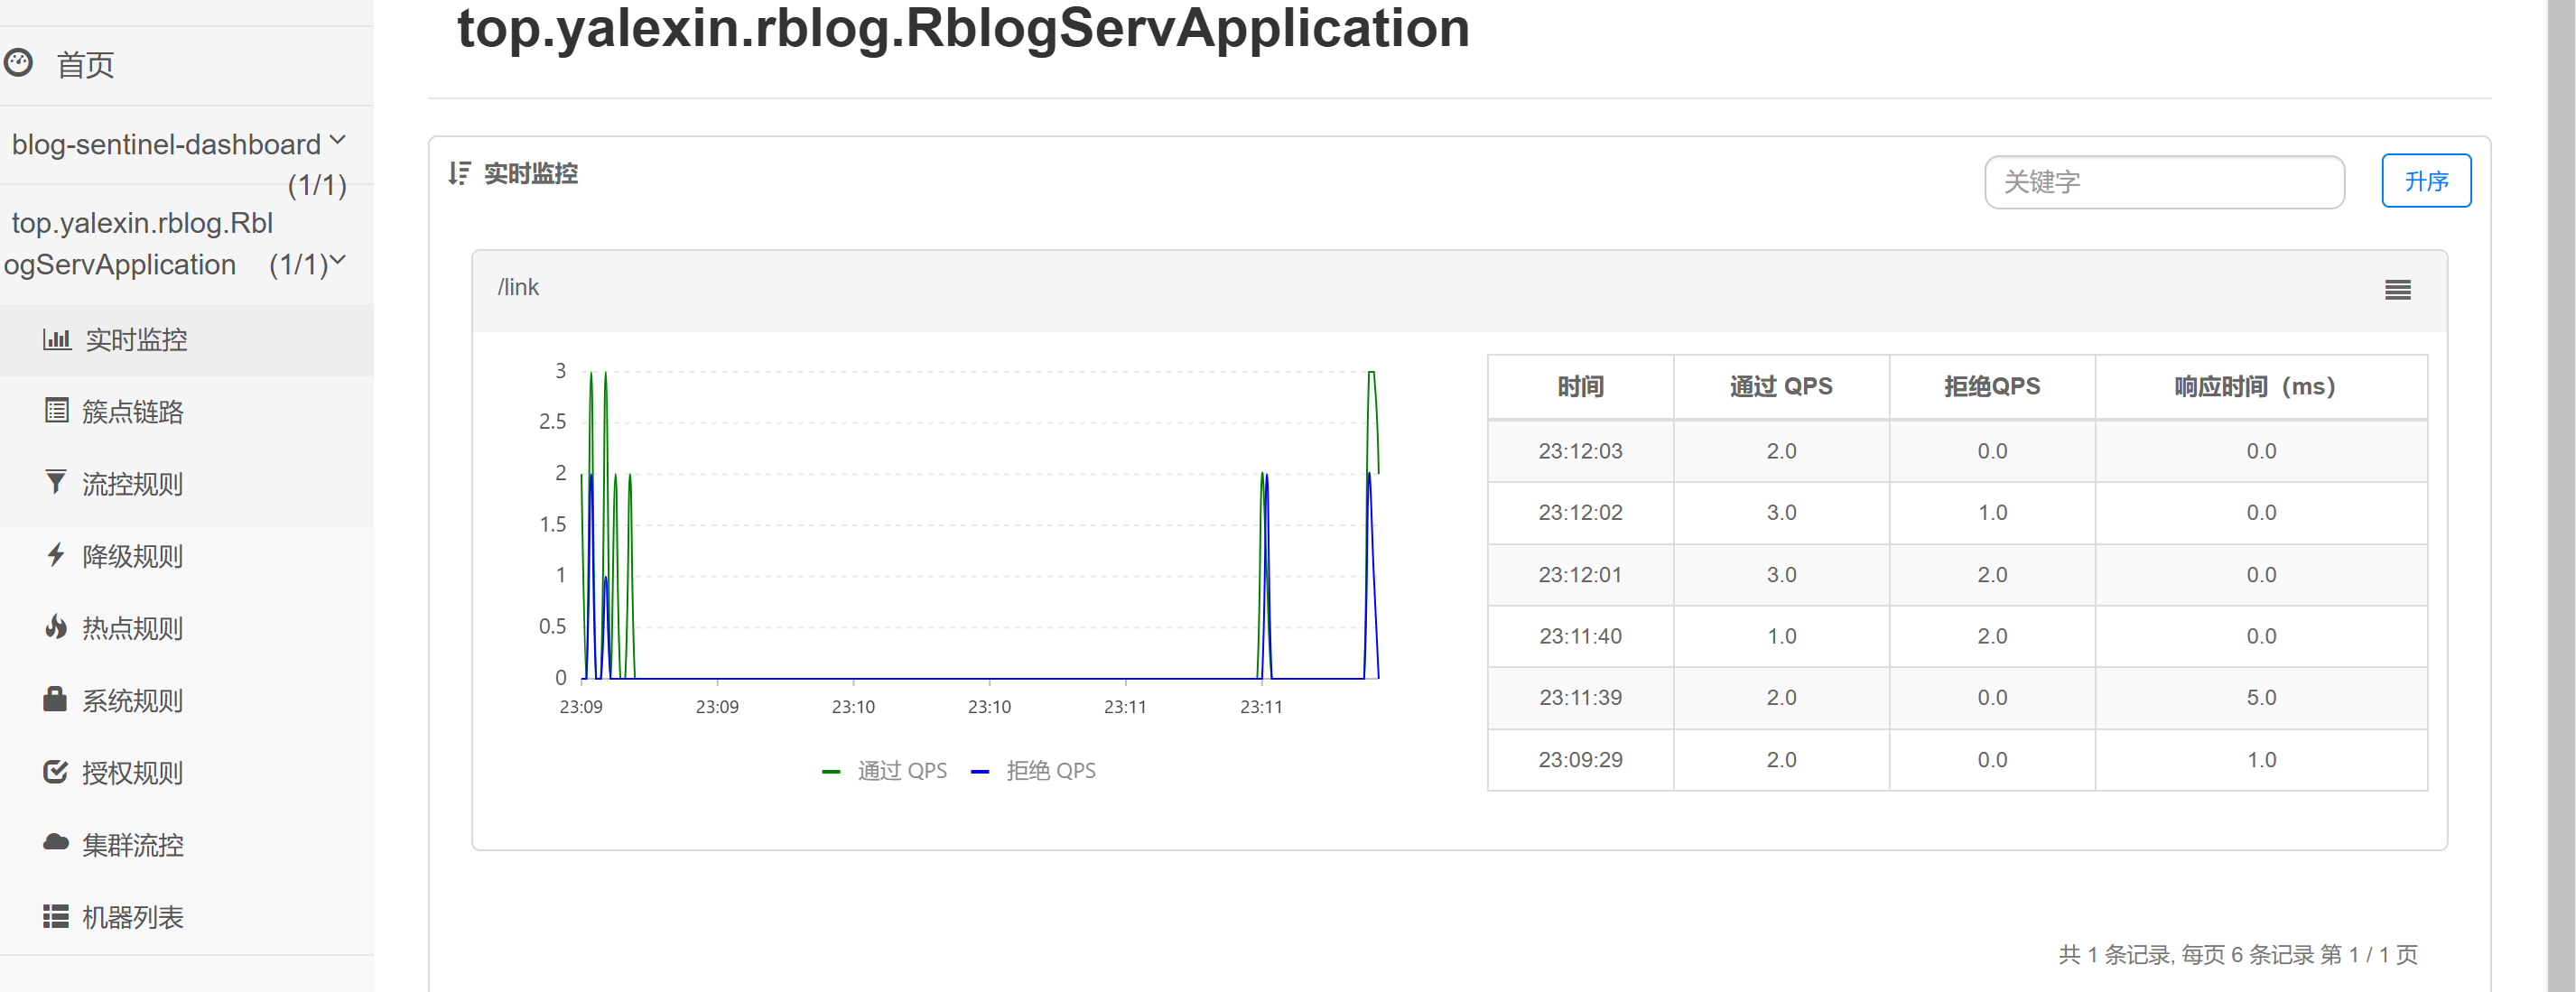This screenshot has width=2576, height=992.
Task: Collapse the RblogServApplication chevron
Action: pos(338,260)
